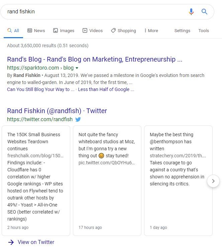
Task: Click the Shopping tab tag icon
Action: 113,30
